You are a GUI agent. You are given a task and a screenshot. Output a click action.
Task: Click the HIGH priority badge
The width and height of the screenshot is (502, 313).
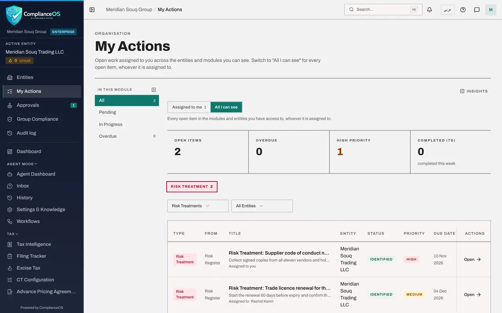[x=411, y=259]
